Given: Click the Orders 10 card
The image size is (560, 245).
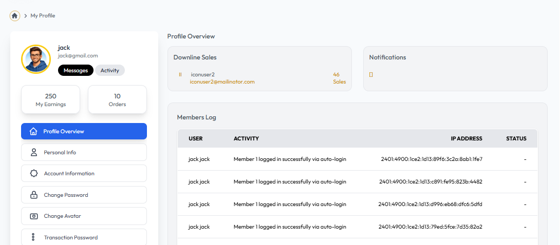Looking at the screenshot, I should [x=118, y=100].
